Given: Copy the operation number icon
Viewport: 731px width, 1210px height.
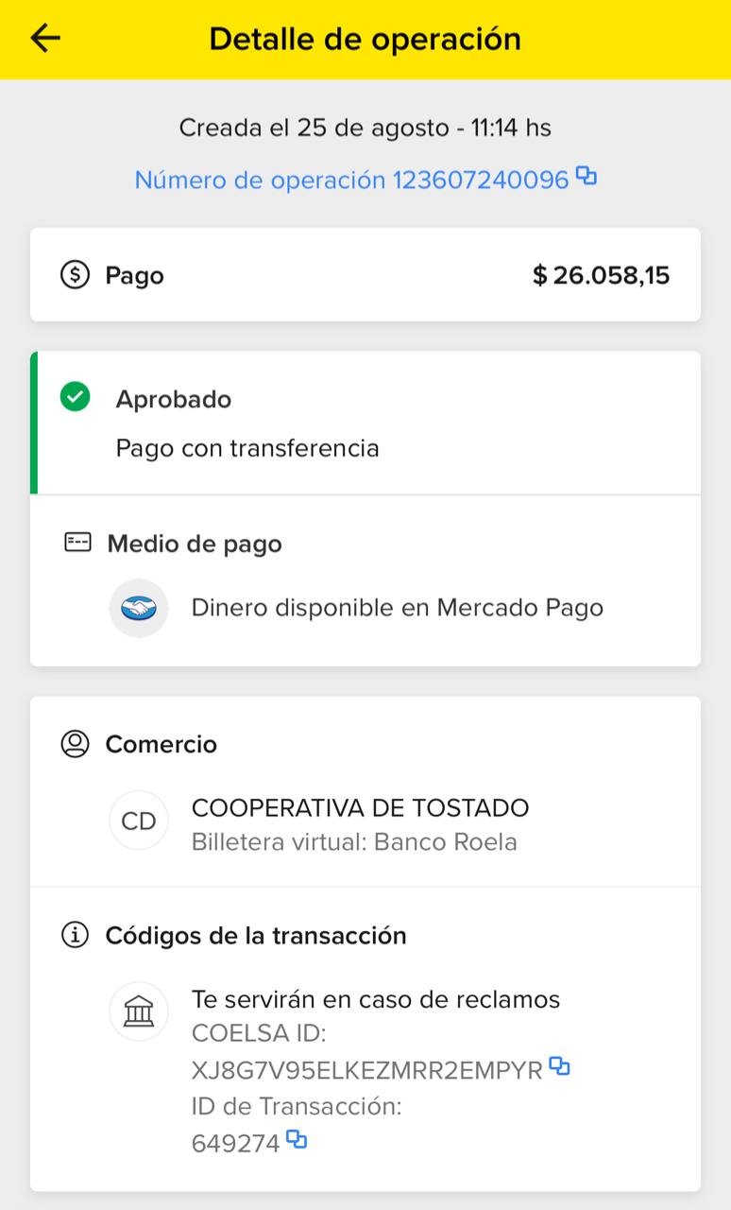Looking at the screenshot, I should pyautogui.click(x=586, y=176).
